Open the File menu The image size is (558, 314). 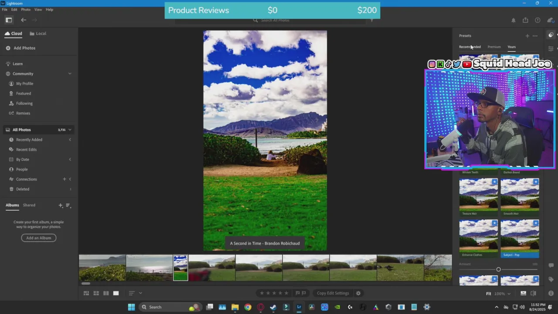coord(4,10)
